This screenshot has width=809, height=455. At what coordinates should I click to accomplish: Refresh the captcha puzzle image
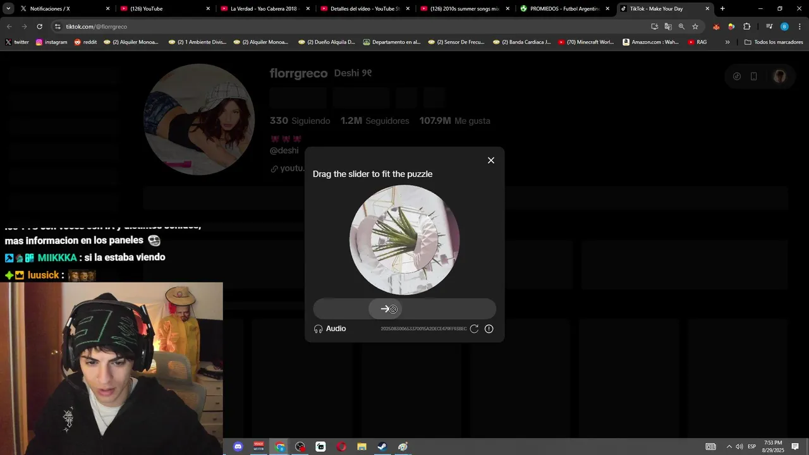click(474, 329)
